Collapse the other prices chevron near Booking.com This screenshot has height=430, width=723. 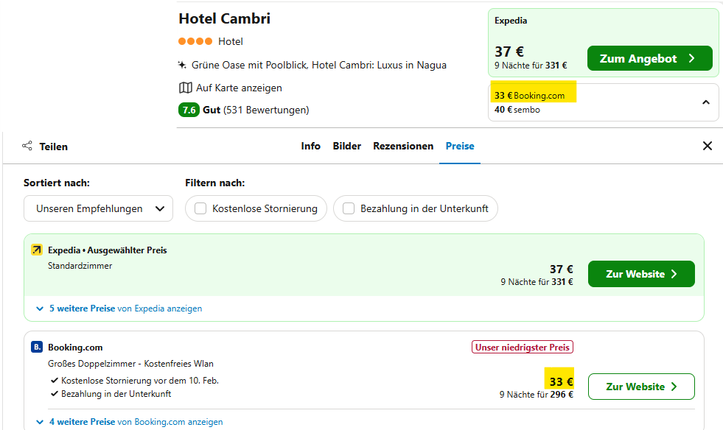[x=705, y=102]
